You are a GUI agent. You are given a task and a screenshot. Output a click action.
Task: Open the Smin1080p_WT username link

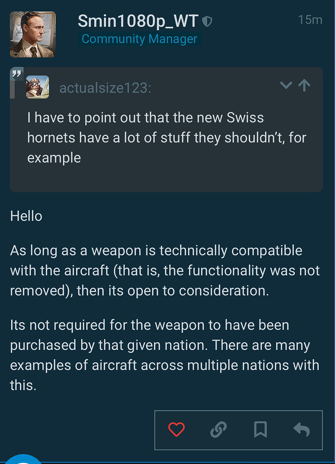pos(138,21)
